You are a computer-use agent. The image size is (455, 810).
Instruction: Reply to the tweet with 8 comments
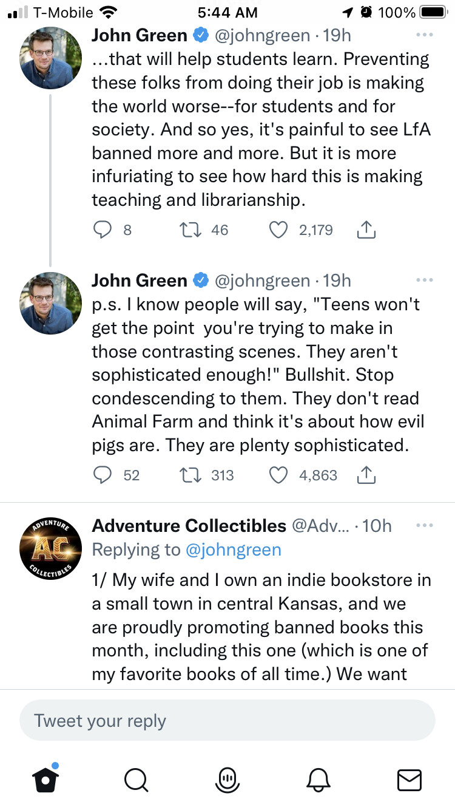click(101, 230)
